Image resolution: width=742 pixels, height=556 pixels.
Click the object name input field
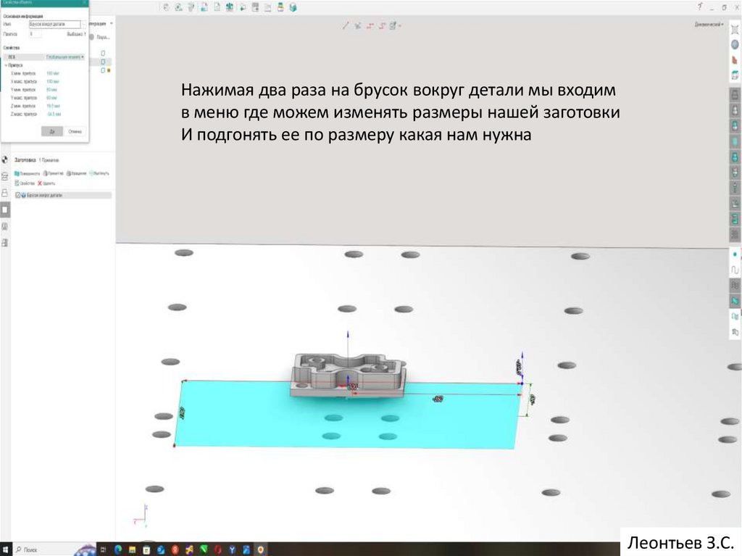pyautogui.click(x=54, y=24)
